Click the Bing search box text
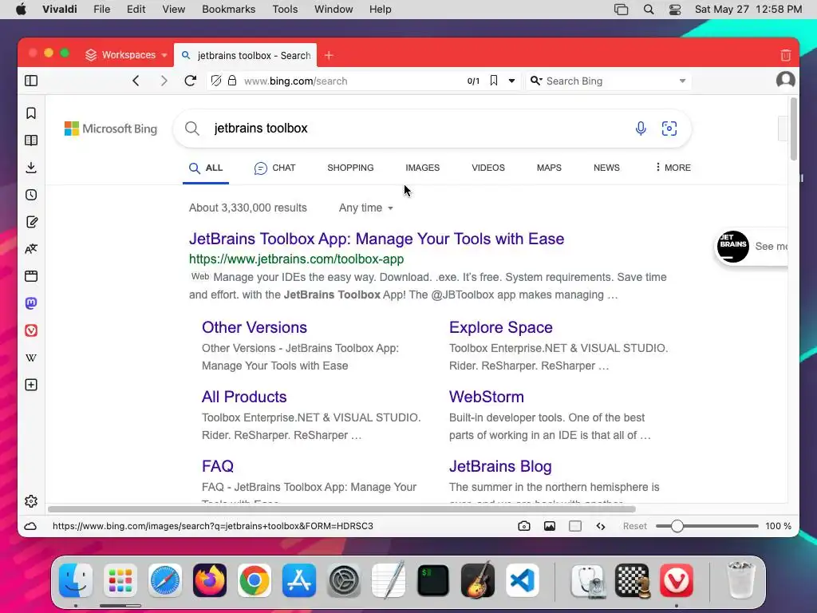 click(x=261, y=129)
